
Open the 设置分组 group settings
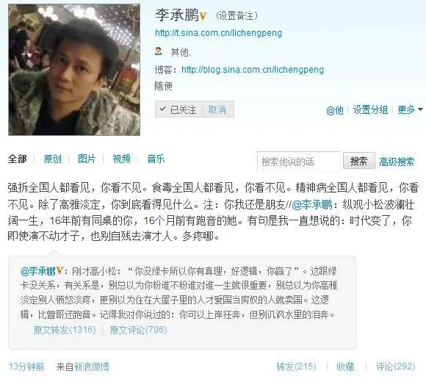tap(370, 109)
